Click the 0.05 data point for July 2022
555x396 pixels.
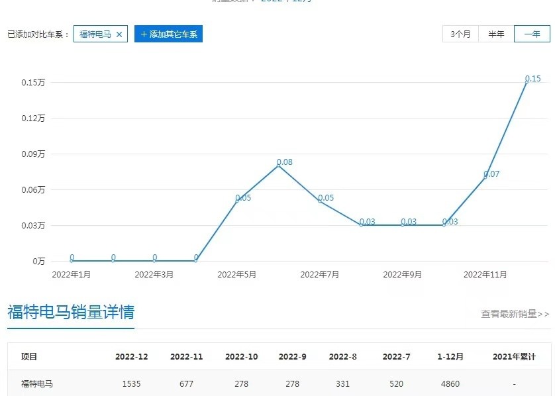coord(320,201)
